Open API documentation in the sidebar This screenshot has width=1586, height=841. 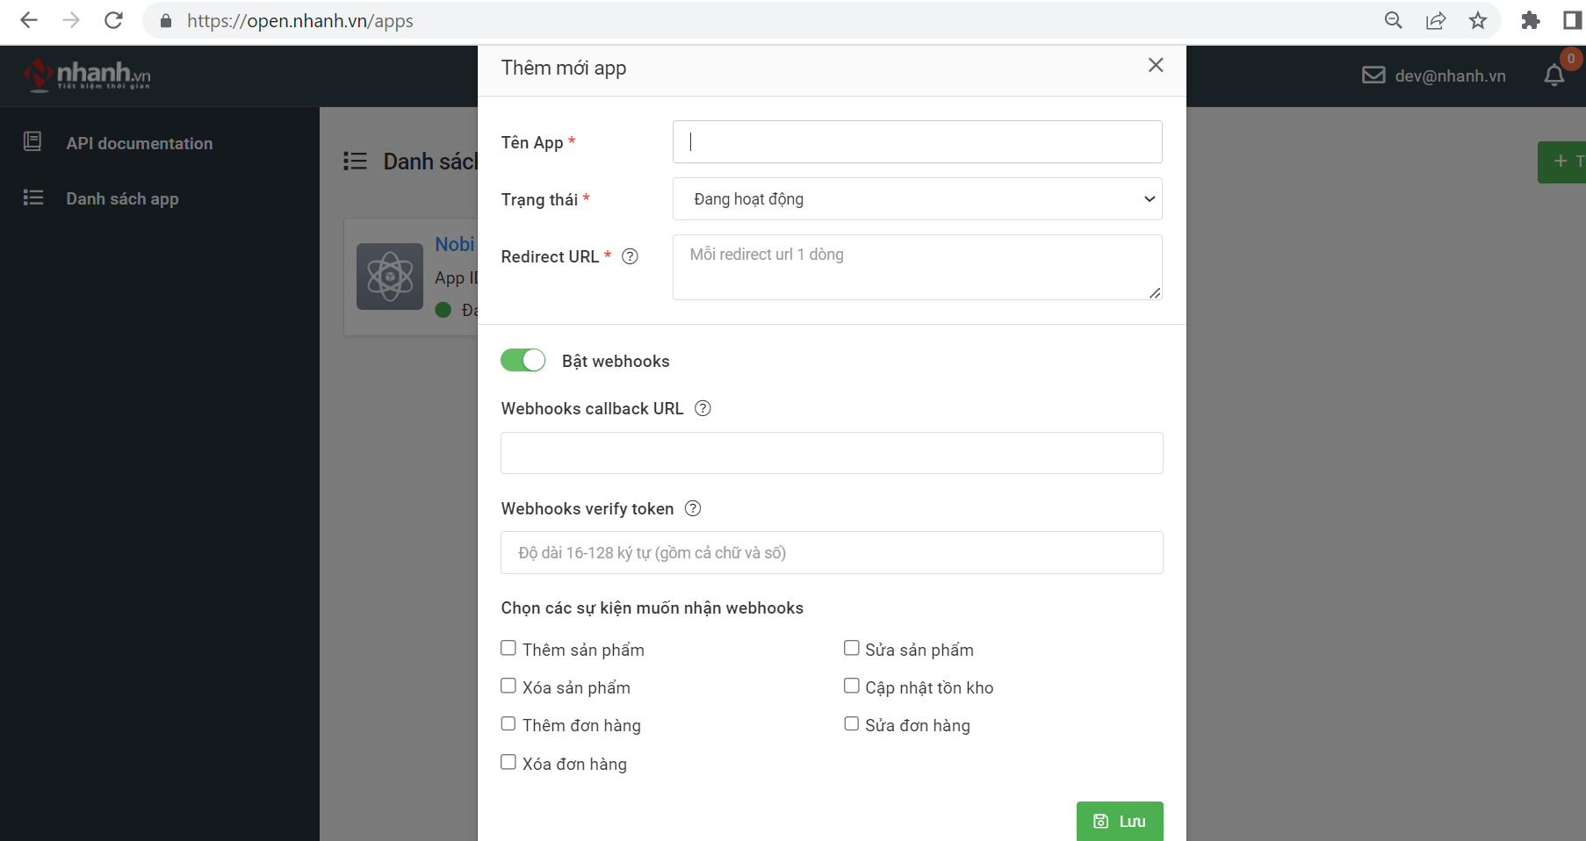(x=139, y=143)
